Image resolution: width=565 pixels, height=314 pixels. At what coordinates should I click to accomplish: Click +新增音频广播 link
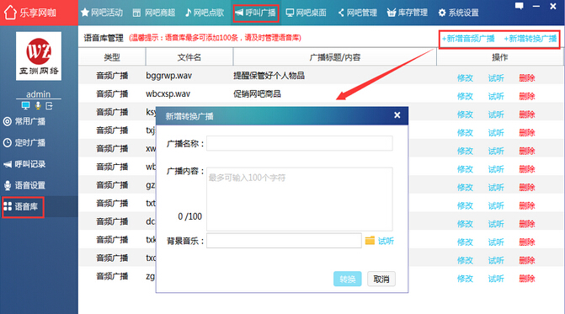(x=468, y=39)
